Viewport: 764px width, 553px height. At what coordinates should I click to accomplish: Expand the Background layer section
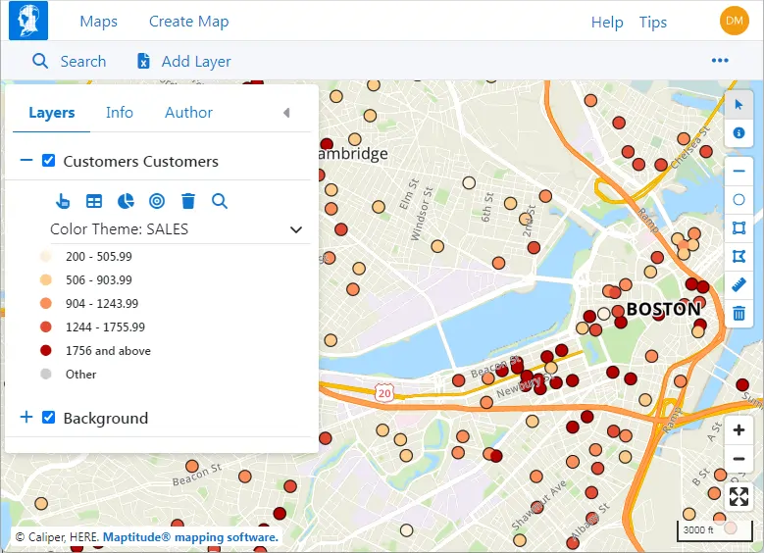26,418
